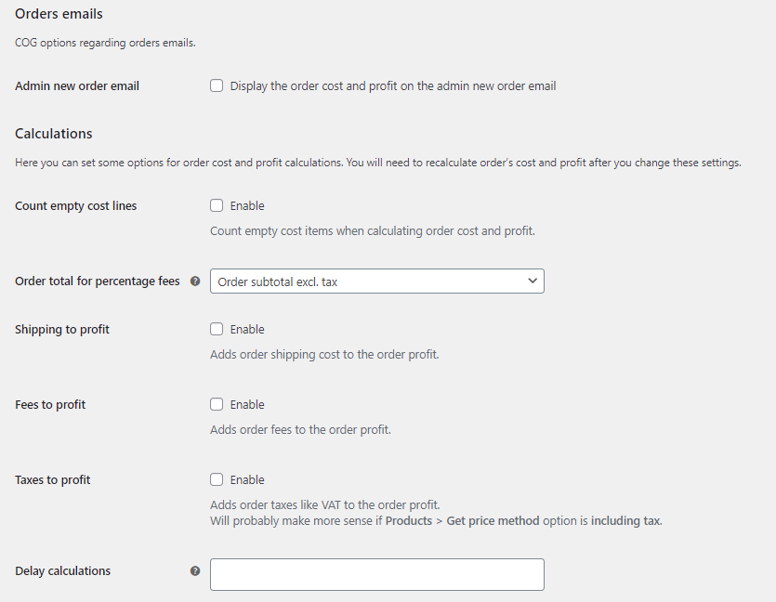
Task: Click the chevron arrow of Order subtotal dropdown
Action: [x=533, y=281]
